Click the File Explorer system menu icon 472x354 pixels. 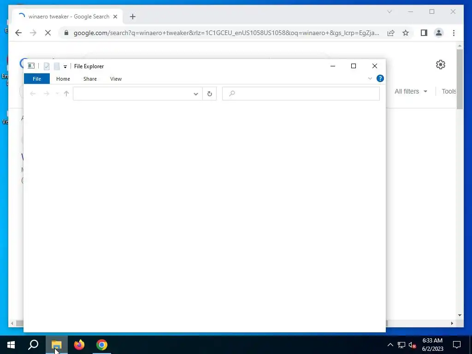click(31, 66)
